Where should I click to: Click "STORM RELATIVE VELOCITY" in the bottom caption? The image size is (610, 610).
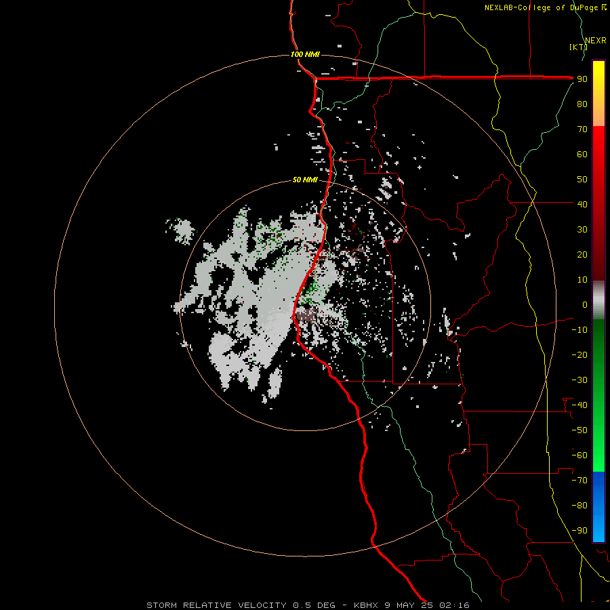tap(216, 605)
